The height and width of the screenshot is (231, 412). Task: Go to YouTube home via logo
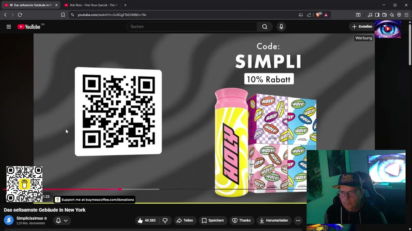coord(29,27)
